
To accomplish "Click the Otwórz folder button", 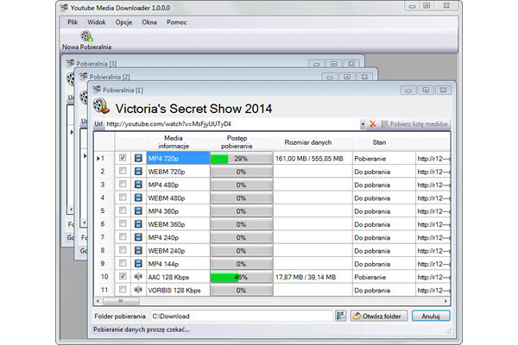I will [x=379, y=316].
